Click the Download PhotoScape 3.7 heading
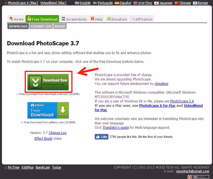Screen dimensions: 213x179 tap(43, 43)
